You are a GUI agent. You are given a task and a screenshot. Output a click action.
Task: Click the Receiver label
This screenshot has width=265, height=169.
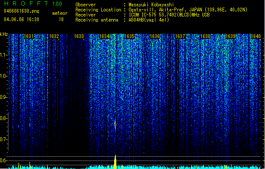(86, 15)
